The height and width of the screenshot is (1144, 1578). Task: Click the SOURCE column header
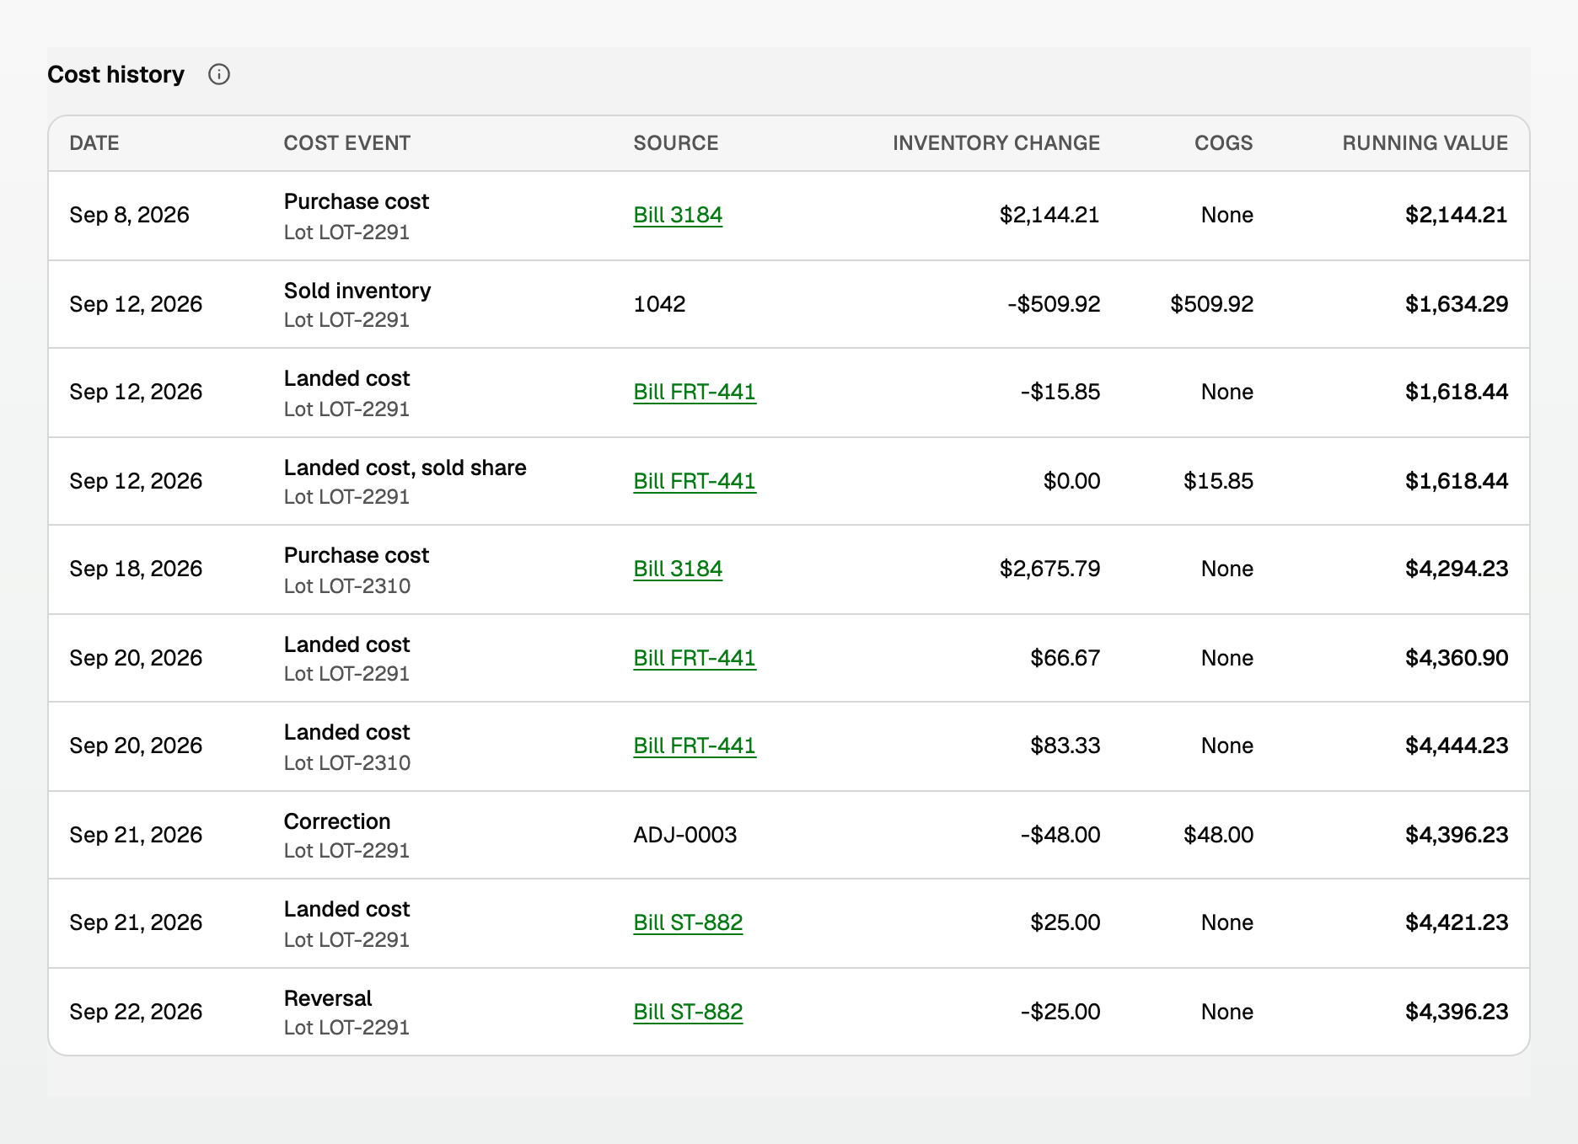(x=676, y=143)
